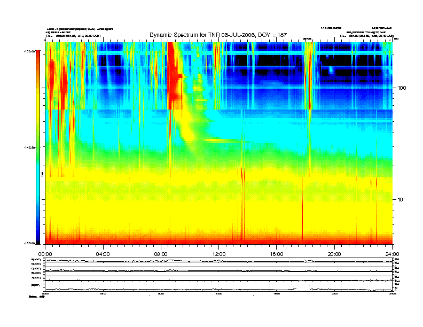The height and width of the screenshot is (327, 423).
Task: Select the 10 frequency axis label
Action: [401, 200]
